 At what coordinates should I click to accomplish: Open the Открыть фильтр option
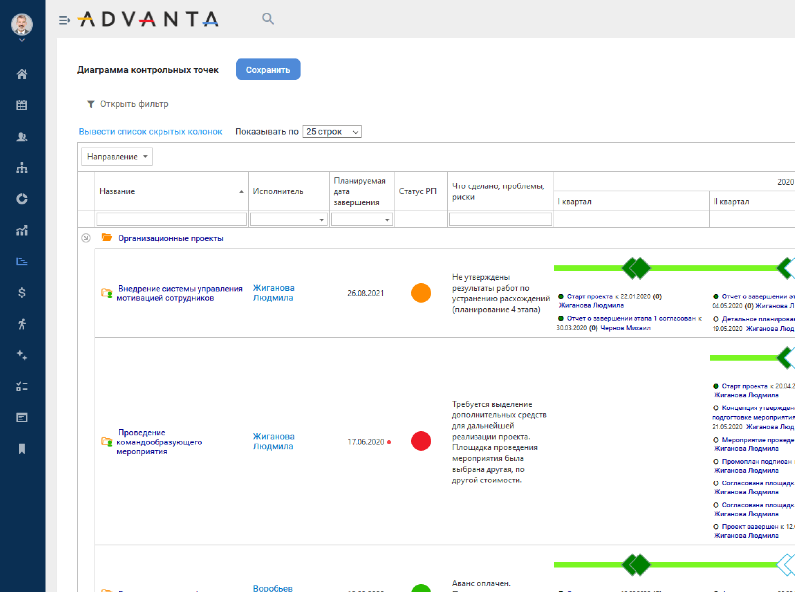tap(128, 104)
